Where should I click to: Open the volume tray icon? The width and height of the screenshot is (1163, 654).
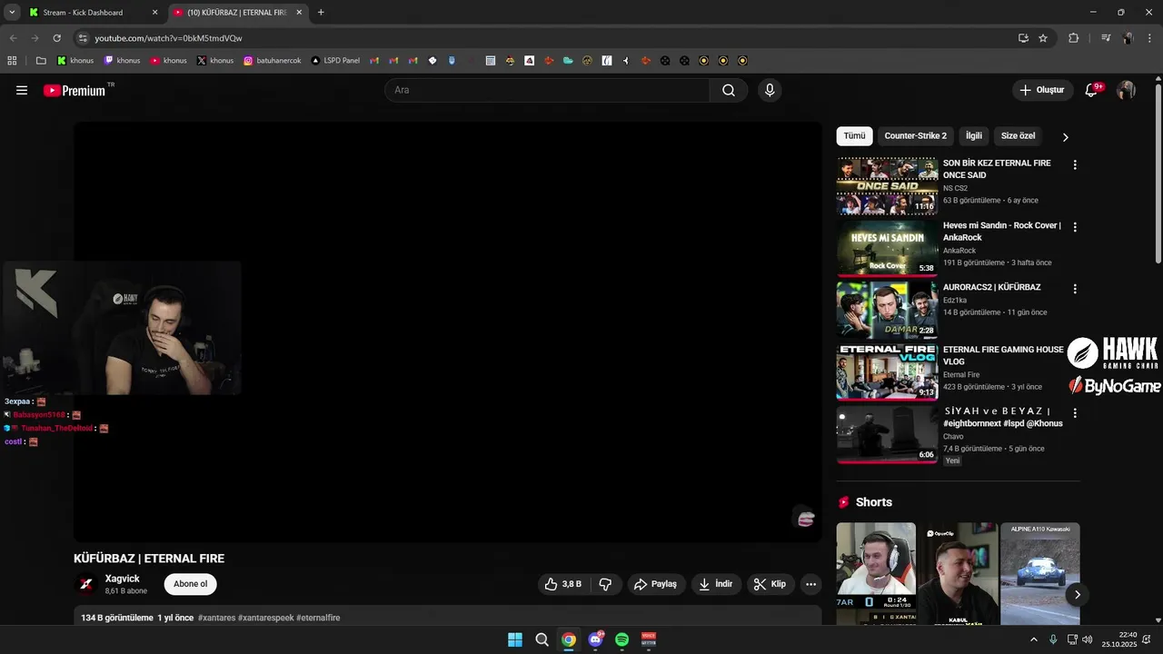coord(1088,639)
